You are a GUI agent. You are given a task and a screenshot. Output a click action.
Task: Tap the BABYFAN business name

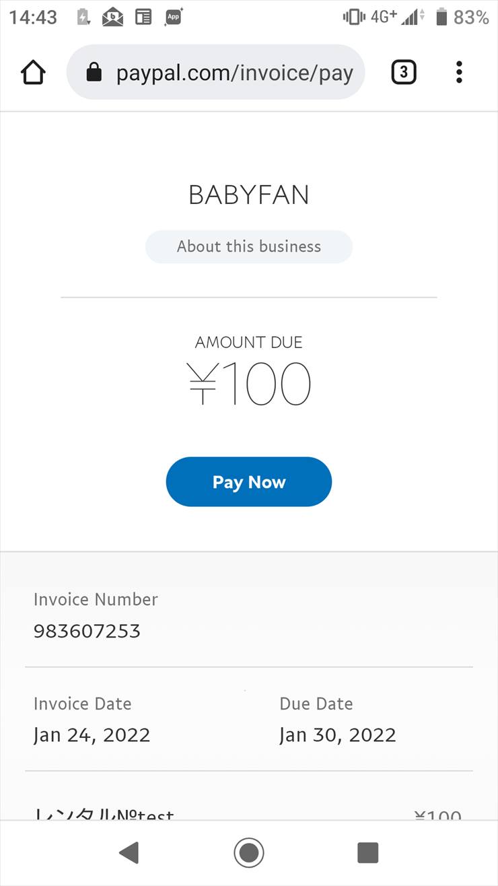(x=249, y=195)
